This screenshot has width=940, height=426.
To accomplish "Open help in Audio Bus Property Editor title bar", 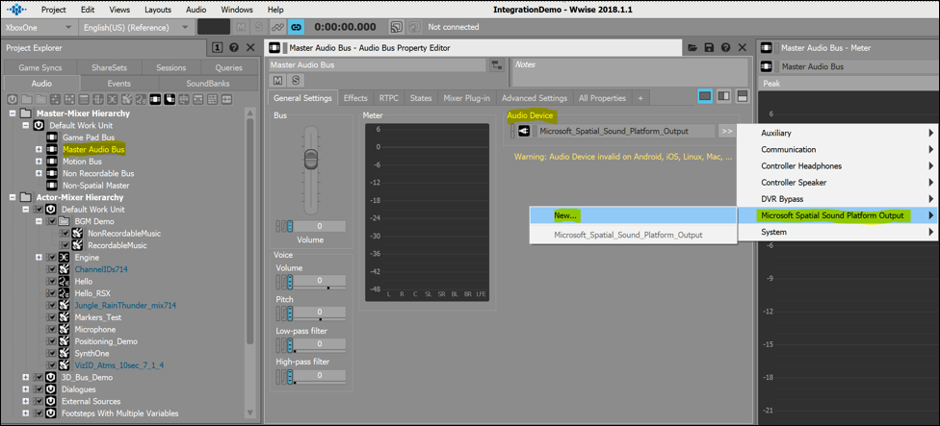I will pos(725,48).
